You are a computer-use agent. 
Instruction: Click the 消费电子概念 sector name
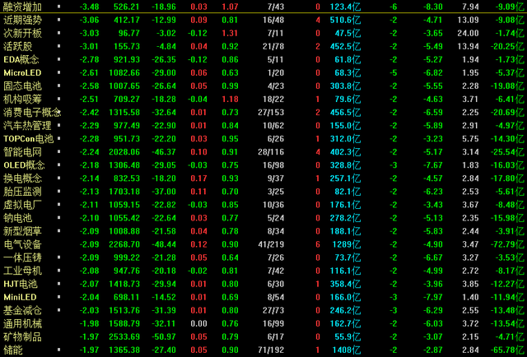(32, 112)
